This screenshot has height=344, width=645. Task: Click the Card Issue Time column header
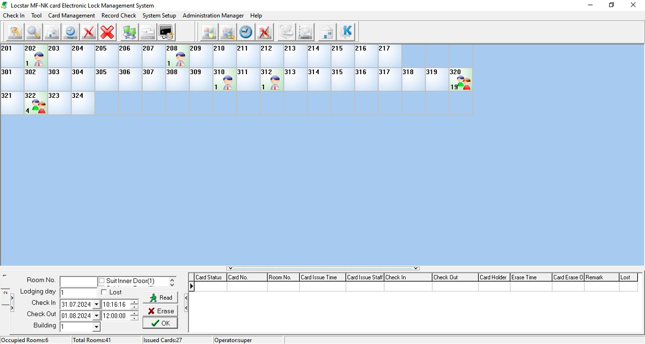point(322,277)
